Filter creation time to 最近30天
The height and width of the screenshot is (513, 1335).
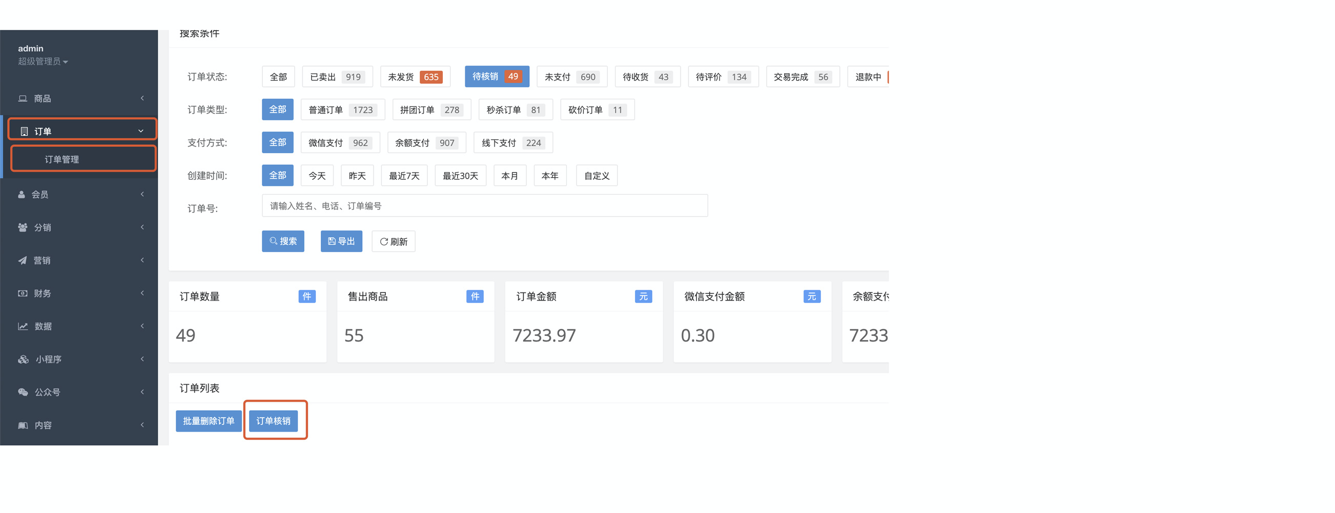pyautogui.click(x=460, y=176)
